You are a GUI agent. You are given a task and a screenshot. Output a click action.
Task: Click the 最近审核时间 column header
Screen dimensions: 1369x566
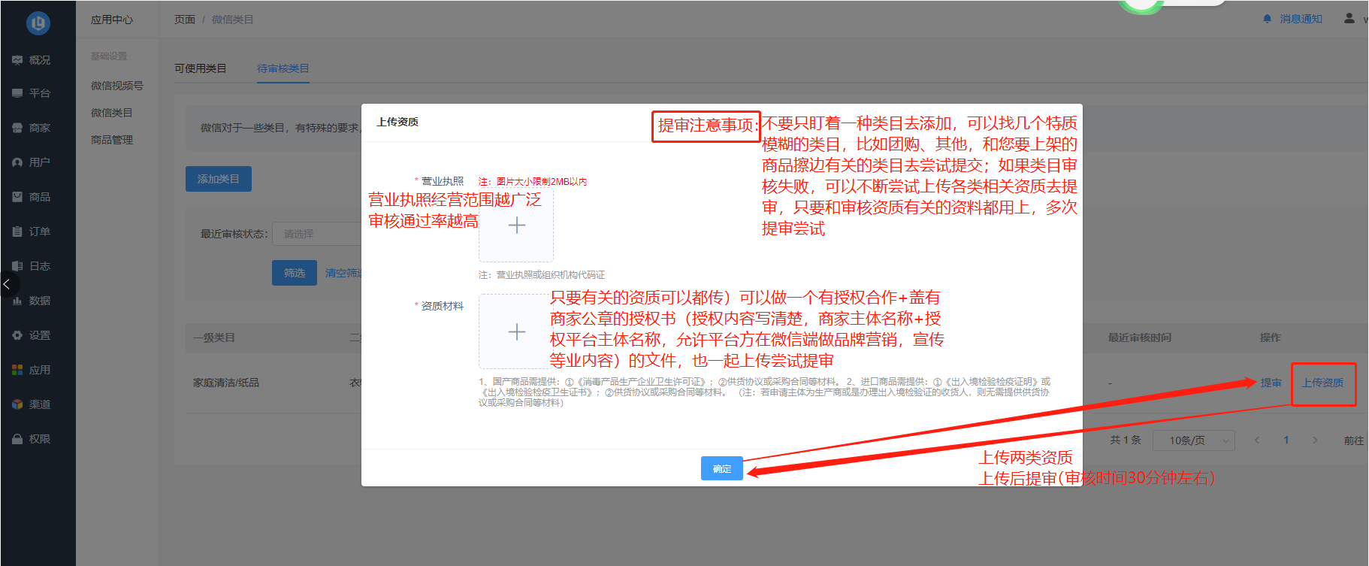pos(1140,337)
